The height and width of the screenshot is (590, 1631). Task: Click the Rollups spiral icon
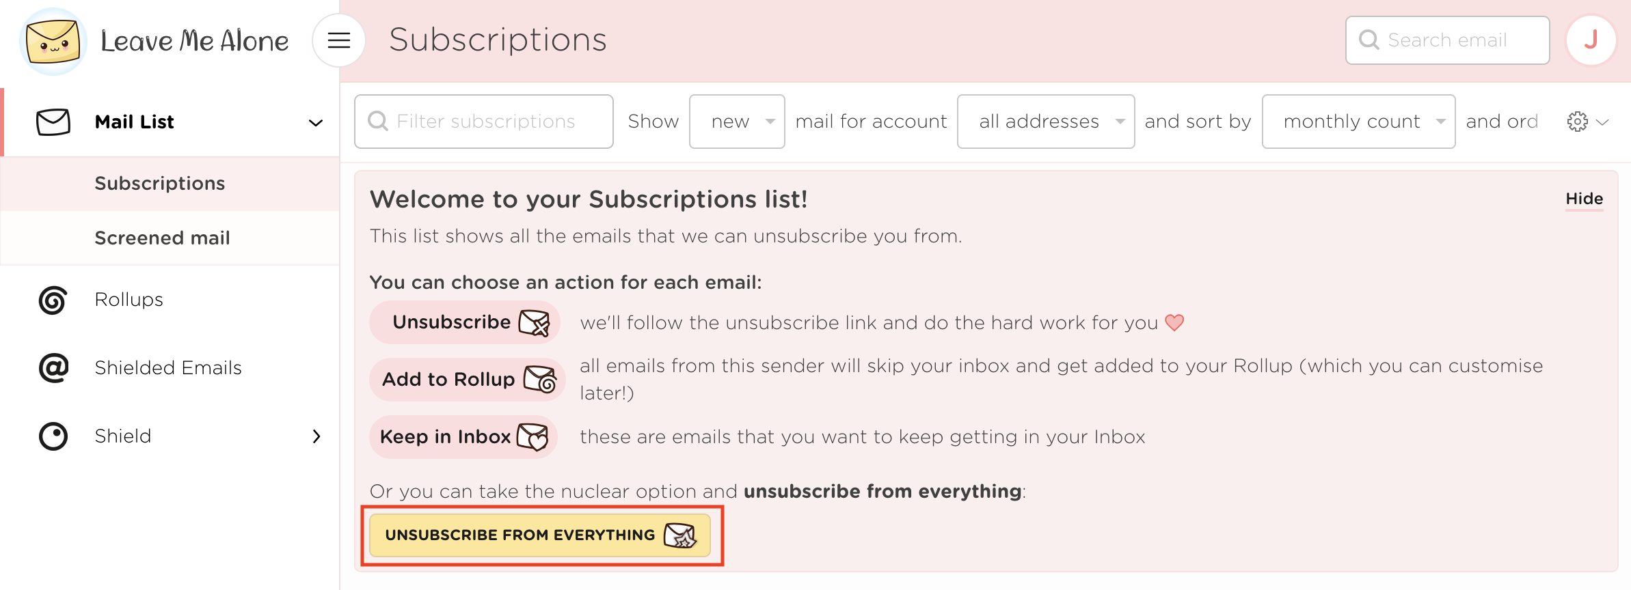(x=53, y=300)
